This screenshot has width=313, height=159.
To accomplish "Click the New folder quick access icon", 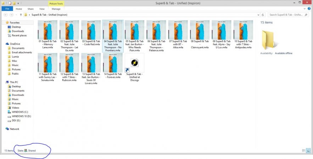I will pyautogui.click(x=14, y=3).
